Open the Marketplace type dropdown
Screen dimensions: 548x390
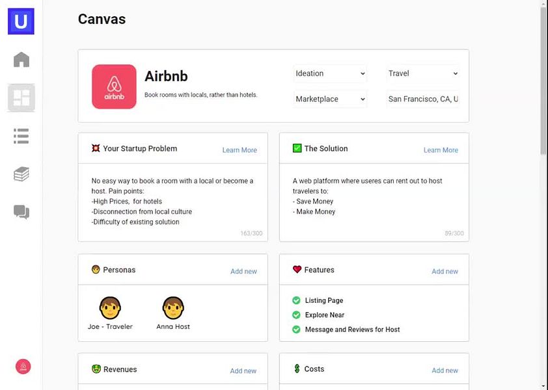pos(330,99)
